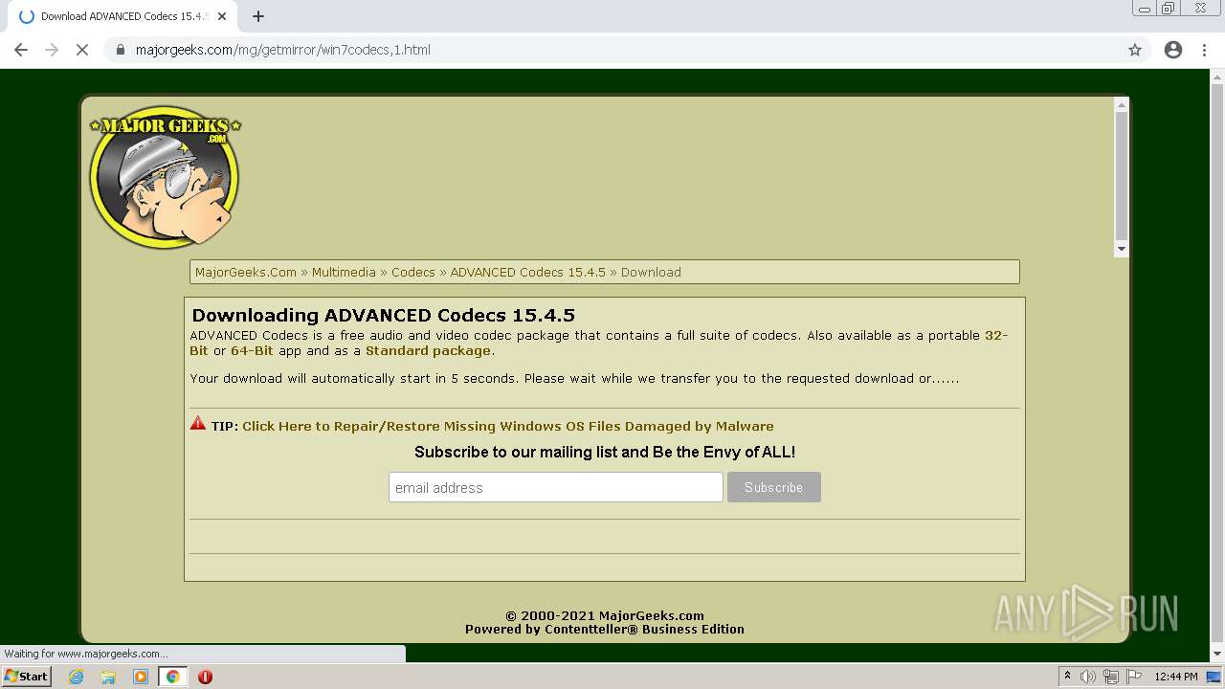Click the browser page scroll up arrow
1225x689 pixels.
point(1217,77)
